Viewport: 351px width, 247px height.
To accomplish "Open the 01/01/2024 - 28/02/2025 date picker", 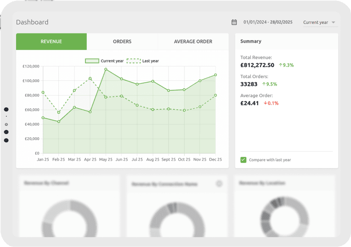I will [x=268, y=22].
